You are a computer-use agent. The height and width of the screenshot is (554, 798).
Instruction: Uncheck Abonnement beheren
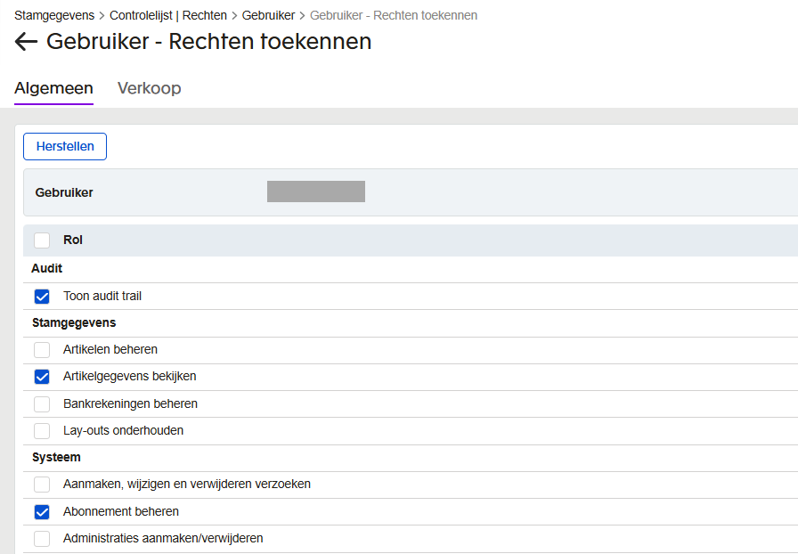coord(42,512)
